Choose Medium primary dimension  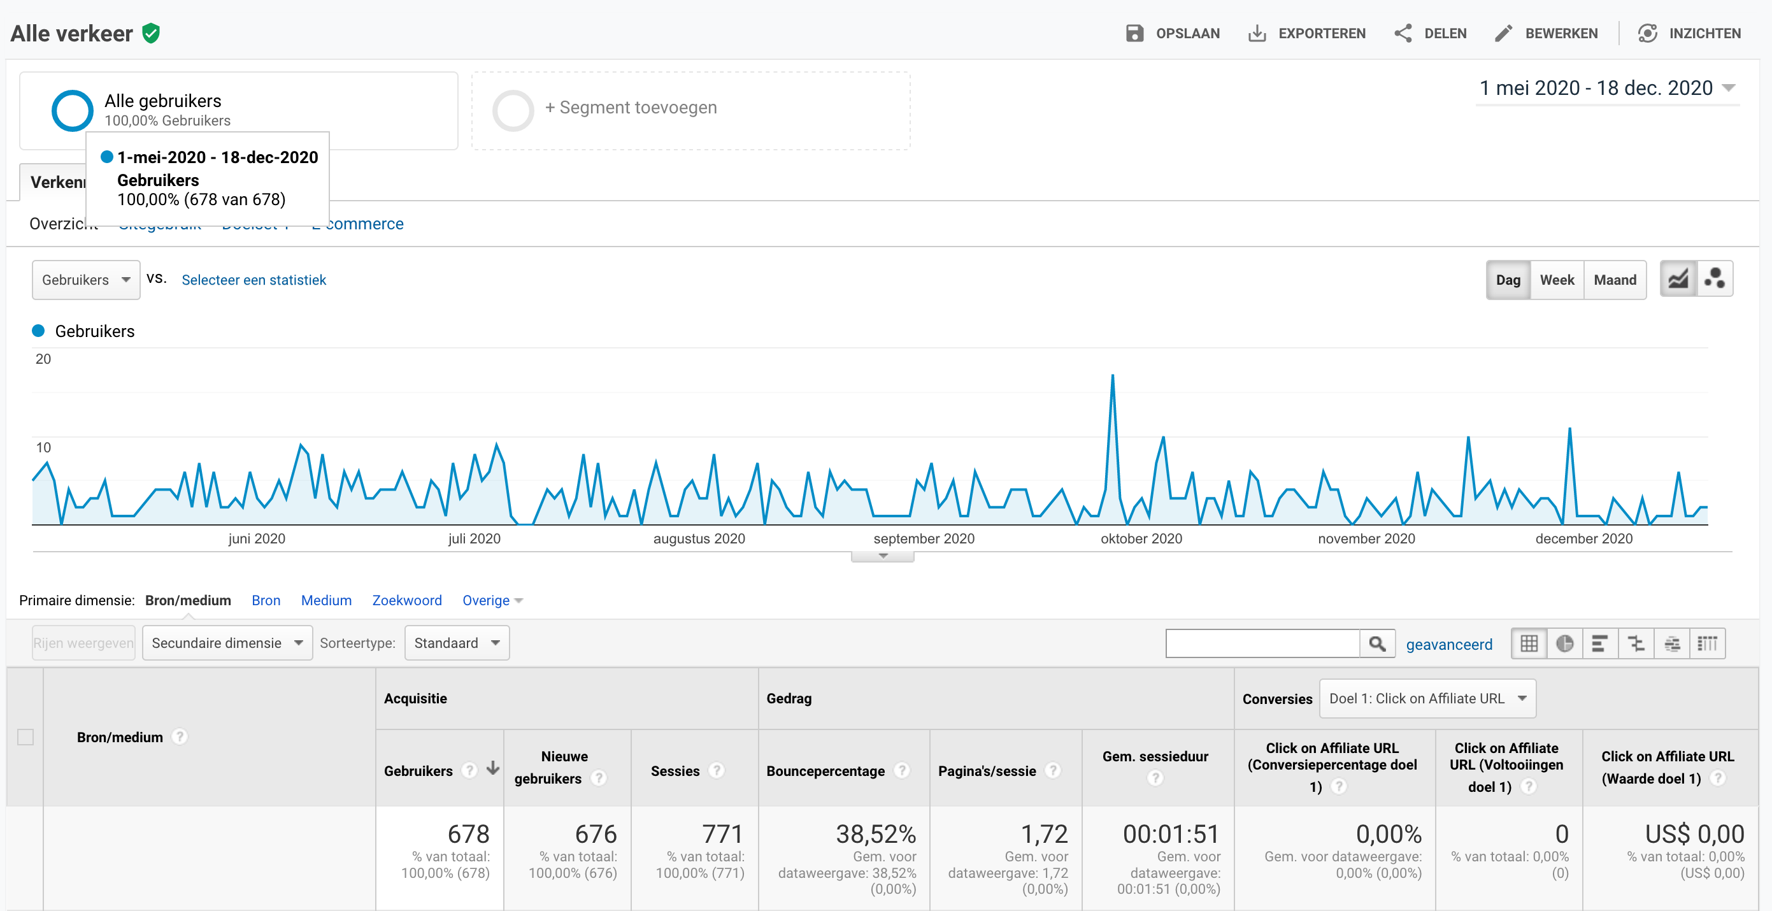(326, 600)
